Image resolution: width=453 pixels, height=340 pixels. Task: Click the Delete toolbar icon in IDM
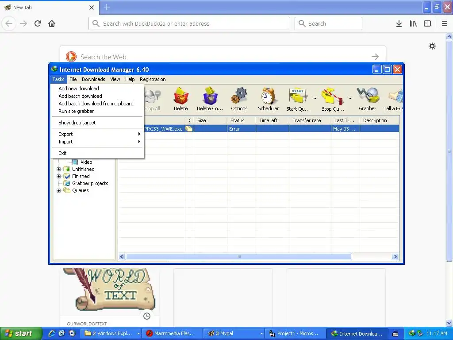coord(181,99)
